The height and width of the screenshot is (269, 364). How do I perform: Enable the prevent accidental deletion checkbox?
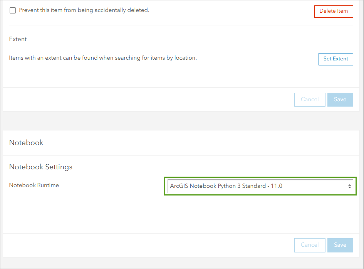[13, 10]
